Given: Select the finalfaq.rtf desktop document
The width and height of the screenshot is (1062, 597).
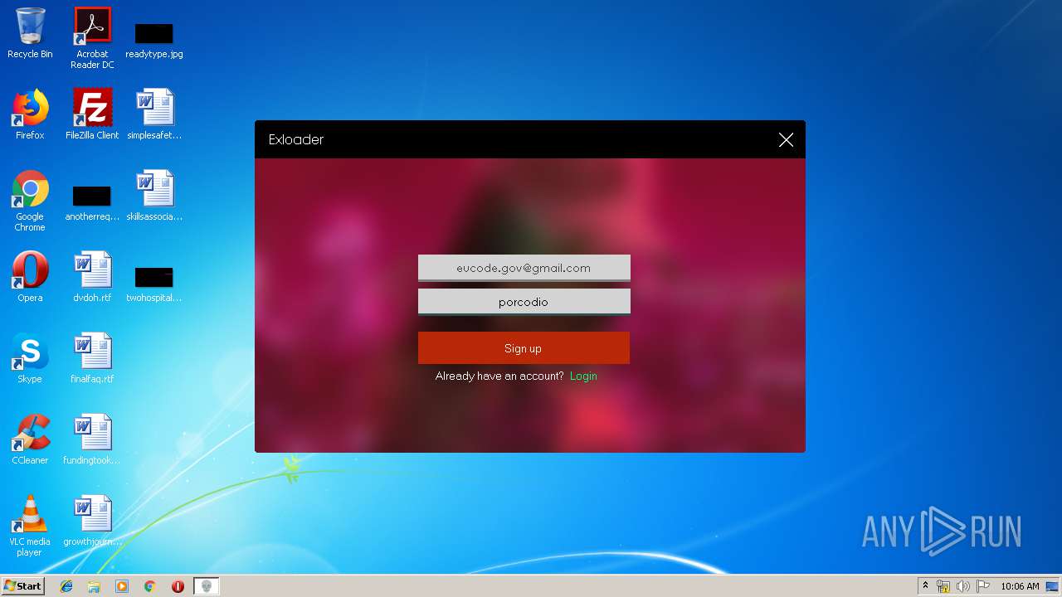Looking at the screenshot, I should (92, 359).
